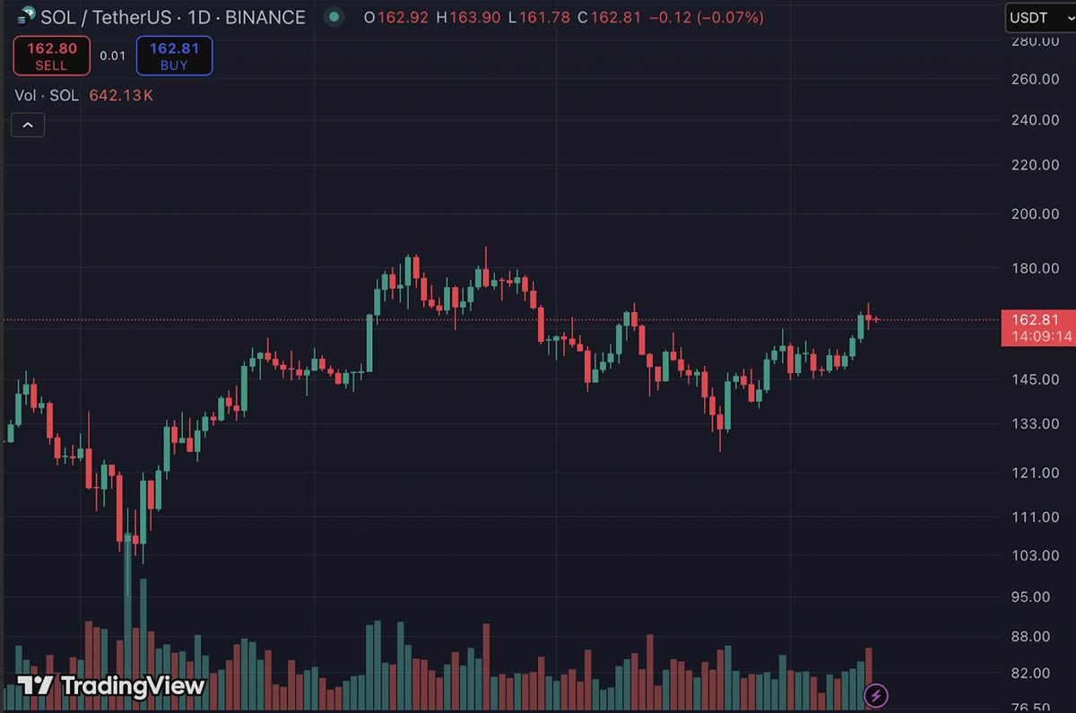Viewport: 1076px width, 713px height.
Task: Collapse the indicator legend with the chevron
Action: [28, 125]
